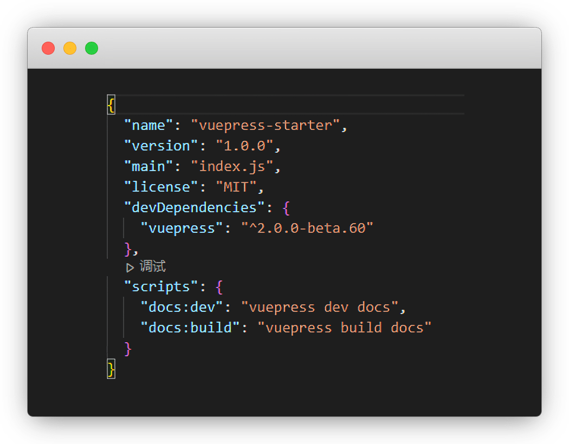Click the closing brace of the scripts block

pos(128,348)
